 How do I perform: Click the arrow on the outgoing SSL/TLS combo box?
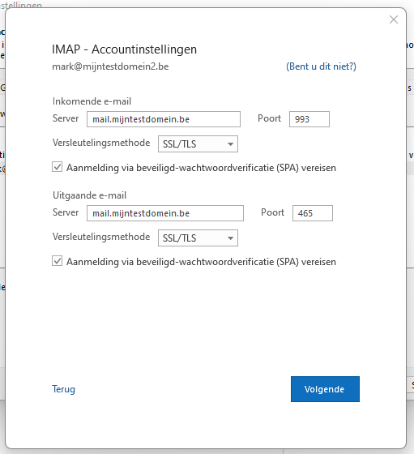point(230,238)
